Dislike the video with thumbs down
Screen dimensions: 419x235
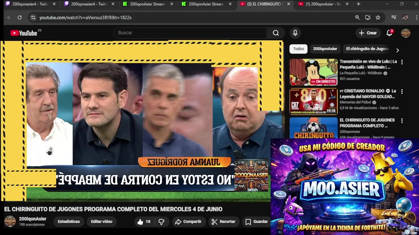point(161,222)
